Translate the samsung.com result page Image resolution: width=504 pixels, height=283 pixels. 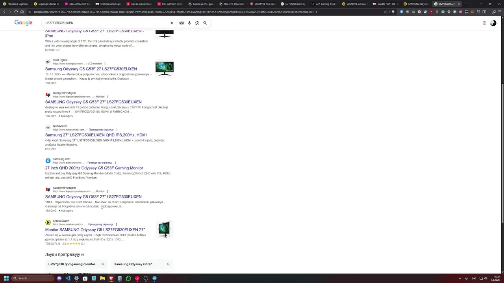tap(100, 163)
